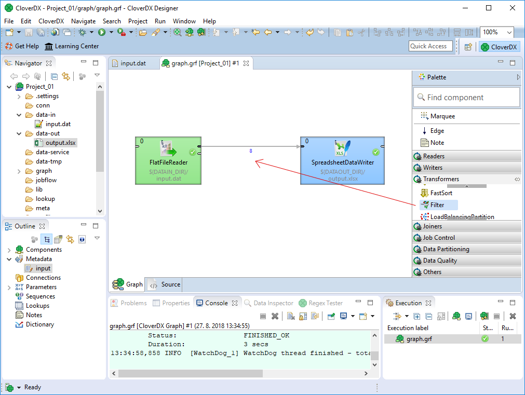Toggle Link with Editor in the Navigator
This screenshot has height=395, width=525.
click(66, 77)
